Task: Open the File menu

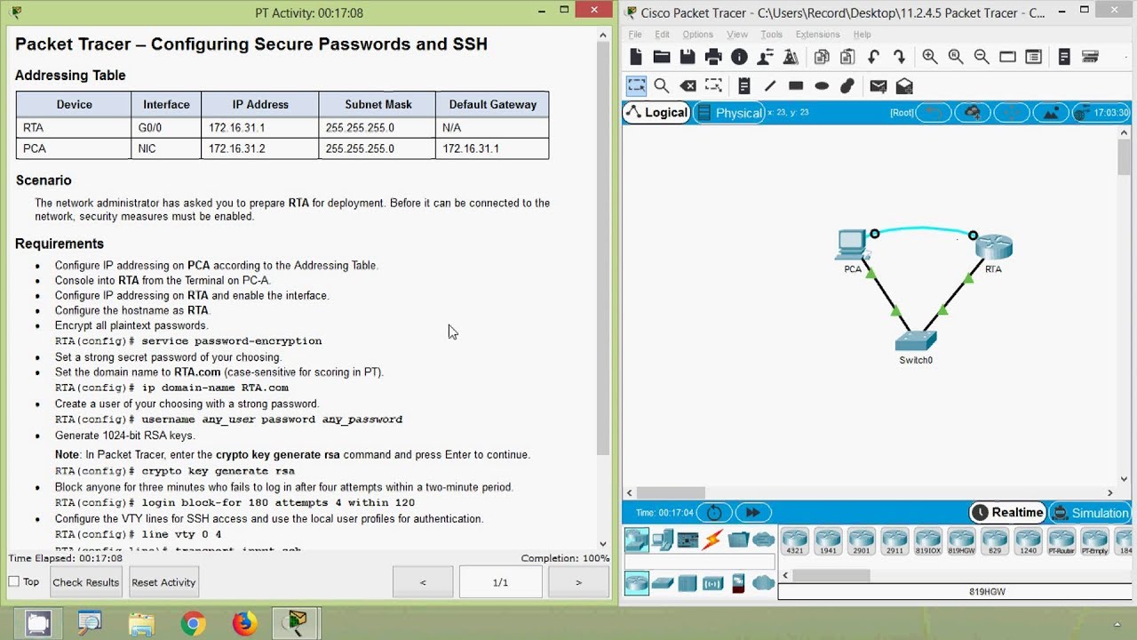Action: [x=635, y=35]
